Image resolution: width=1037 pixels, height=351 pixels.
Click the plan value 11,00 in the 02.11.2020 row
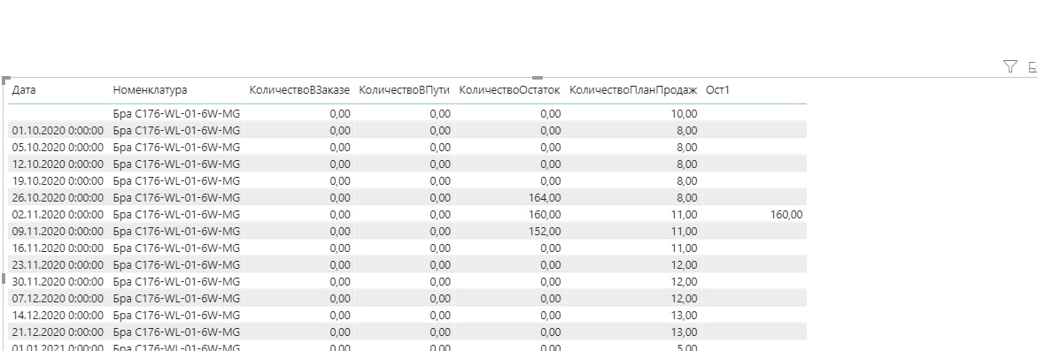pos(684,215)
